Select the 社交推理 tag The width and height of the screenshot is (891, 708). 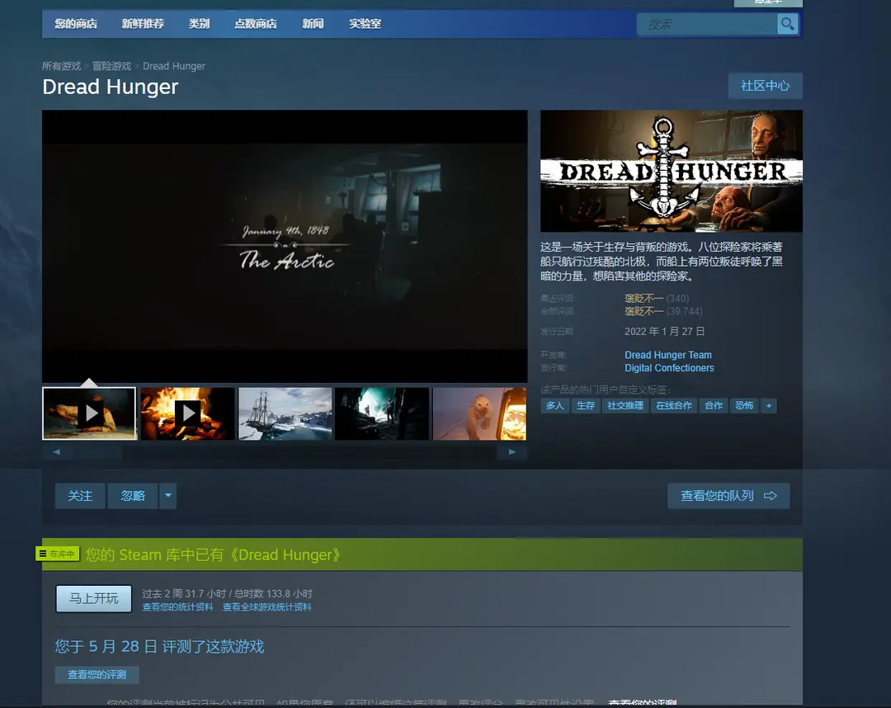(625, 406)
